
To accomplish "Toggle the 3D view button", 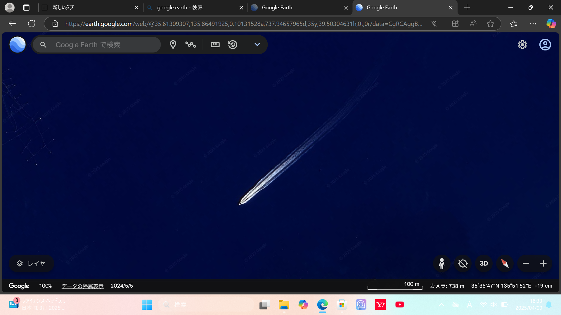I will point(484,263).
